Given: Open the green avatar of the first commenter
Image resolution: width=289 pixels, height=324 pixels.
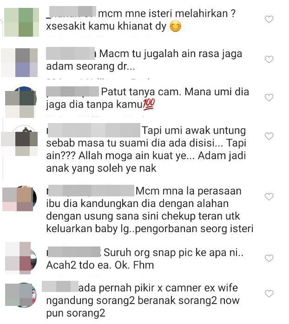Looking at the screenshot, I should click(x=21, y=22).
